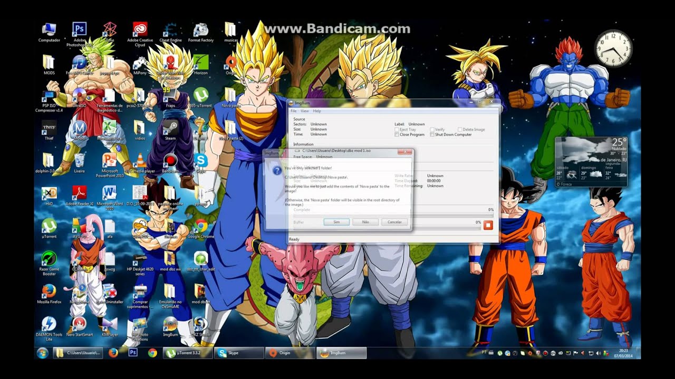
Task: Switch to Skype taskbar button
Action: point(239,353)
